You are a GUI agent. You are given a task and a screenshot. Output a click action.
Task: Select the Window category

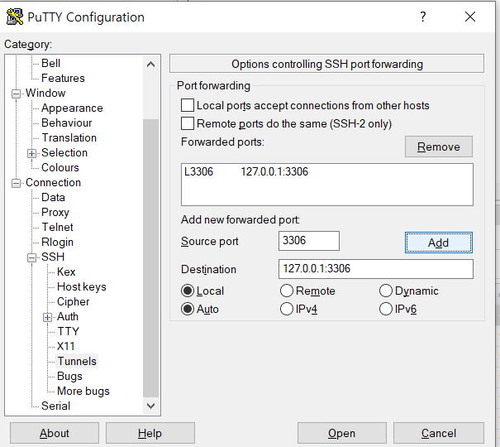45,93
